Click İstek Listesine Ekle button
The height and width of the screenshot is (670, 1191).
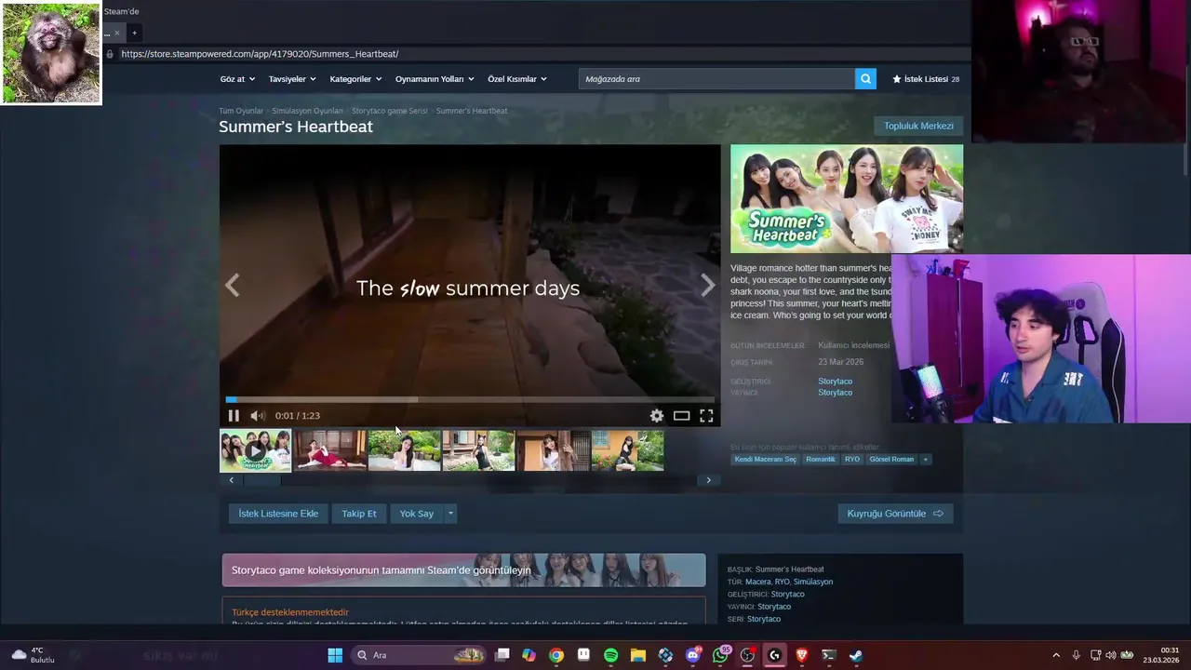pos(278,514)
